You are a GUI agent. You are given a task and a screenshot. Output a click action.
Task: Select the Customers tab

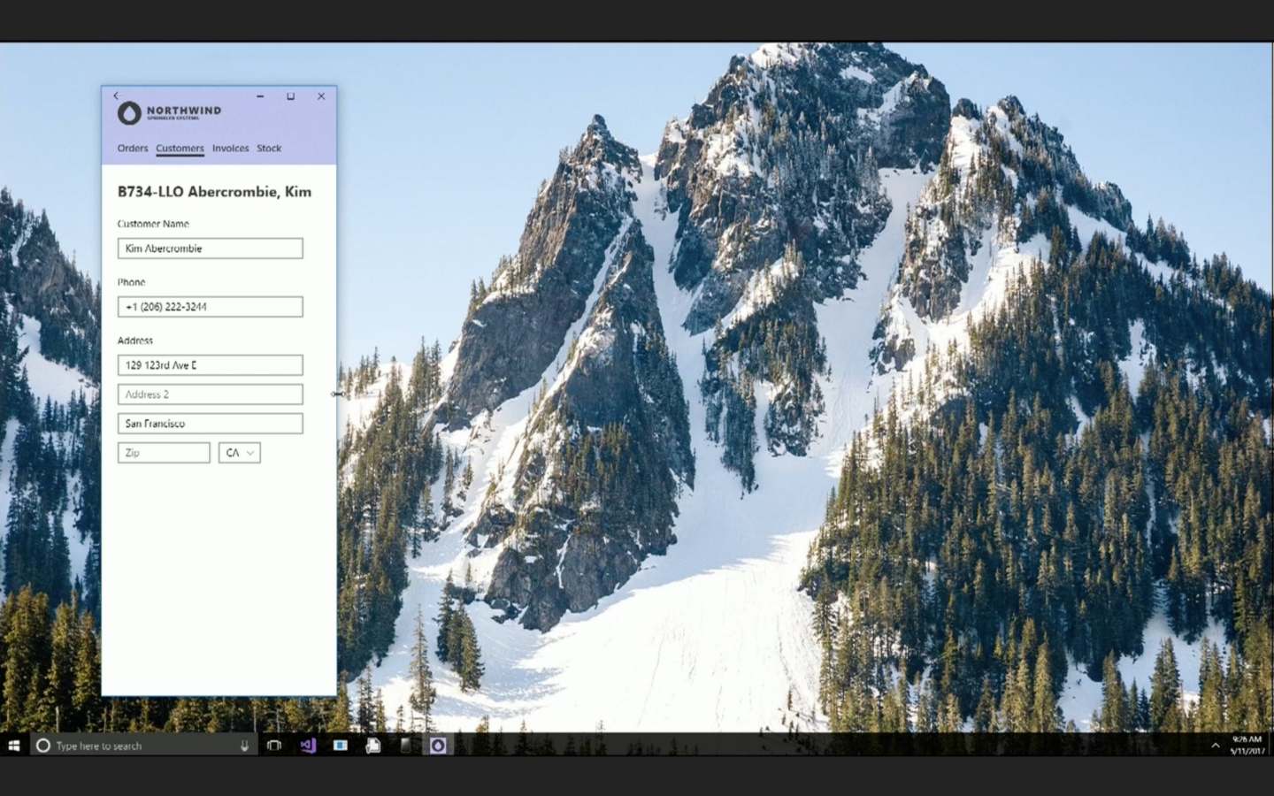(x=180, y=149)
